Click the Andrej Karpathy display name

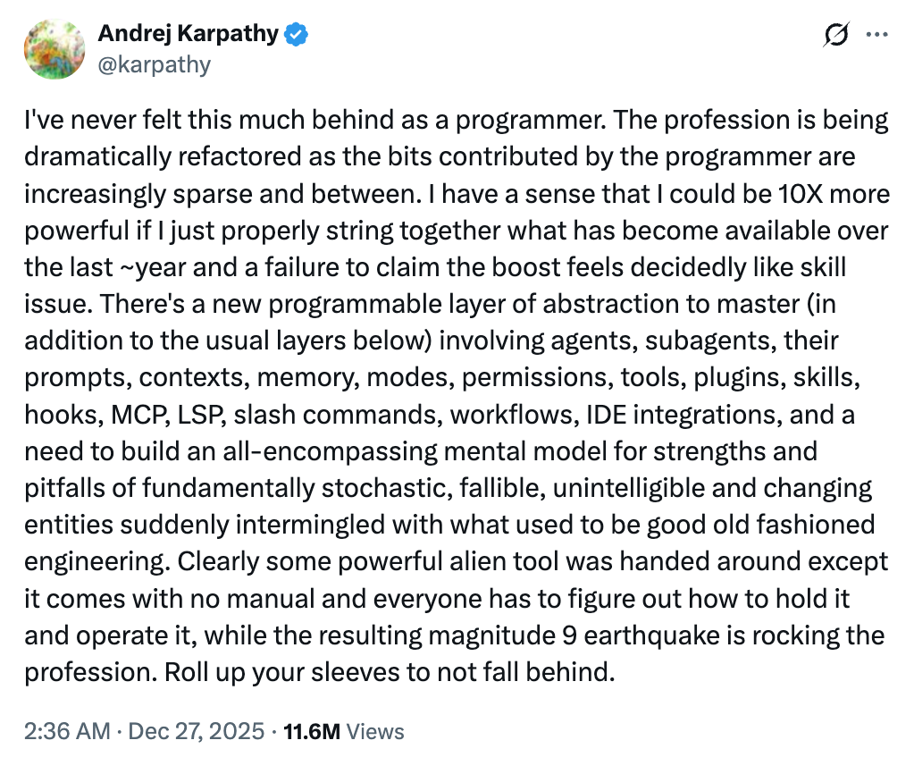(x=189, y=35)
